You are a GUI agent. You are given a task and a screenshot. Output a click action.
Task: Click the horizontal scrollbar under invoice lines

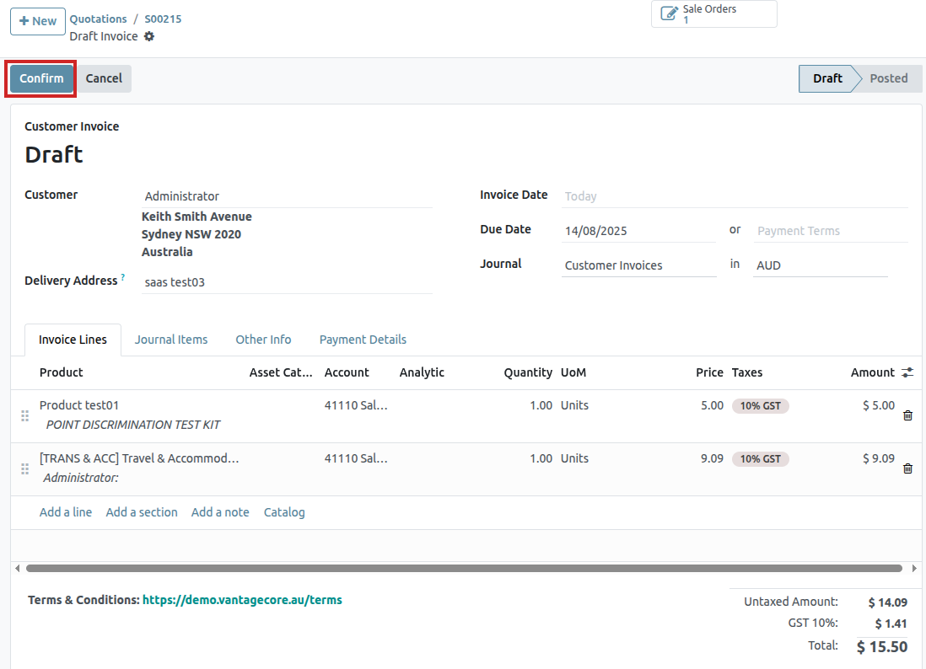pyautogui.click(x=462, y=569)
